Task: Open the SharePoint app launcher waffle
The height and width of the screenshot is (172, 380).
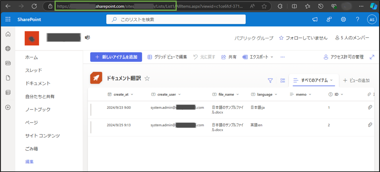Action: click(8, 20)
